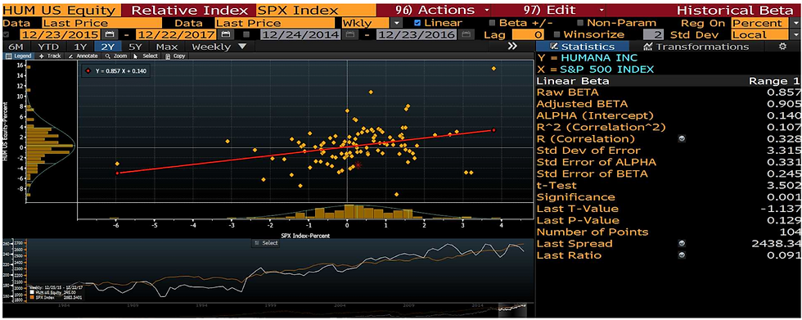Switch to the 1Y period tab
The width and height of the screenshot is (802, 320).
click(x=80, y=47)
